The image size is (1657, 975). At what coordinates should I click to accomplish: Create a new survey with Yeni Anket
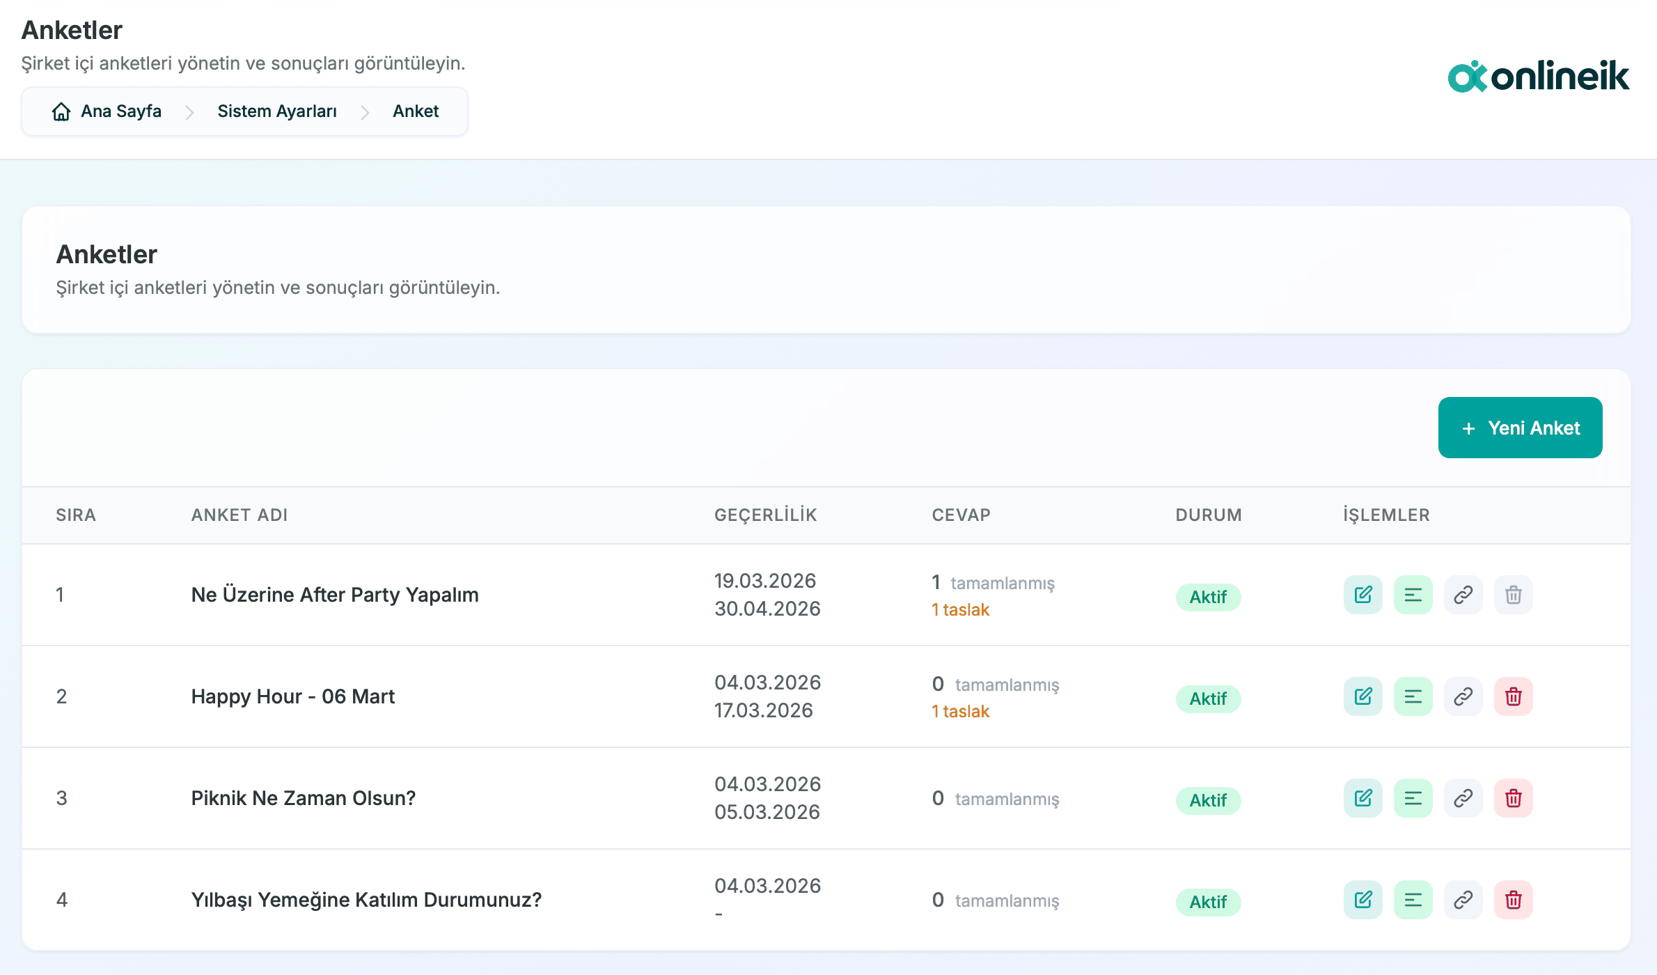[1520, 428]
